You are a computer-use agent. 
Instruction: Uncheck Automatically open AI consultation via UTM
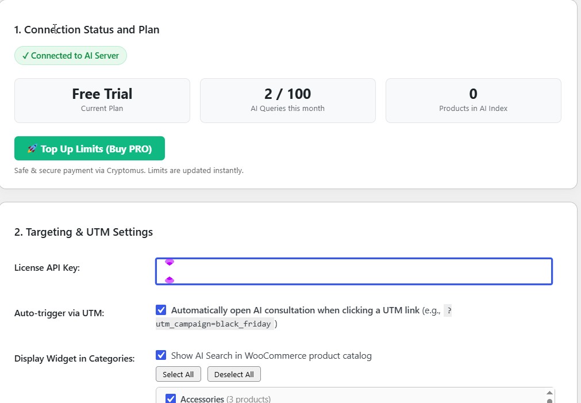pyautogui.click(x=161, y=310)
